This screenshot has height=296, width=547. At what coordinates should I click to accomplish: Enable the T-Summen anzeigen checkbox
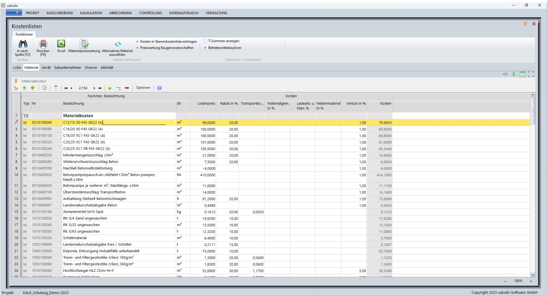coord(205,41)
